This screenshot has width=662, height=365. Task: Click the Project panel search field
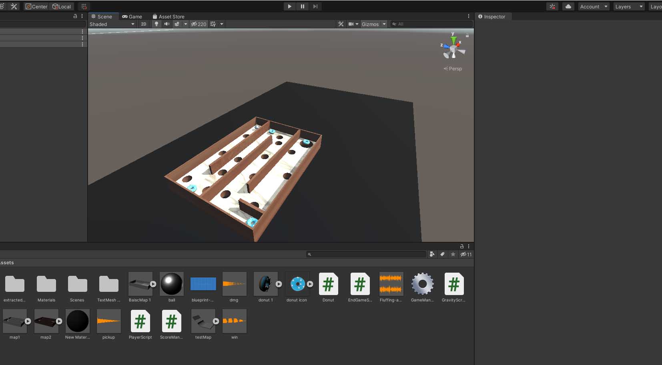(366, 254)
